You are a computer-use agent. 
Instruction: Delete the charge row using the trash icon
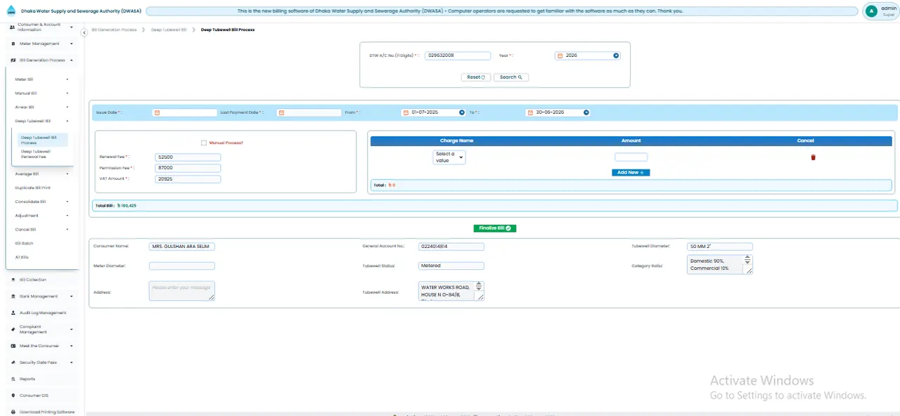pos(814,157)
